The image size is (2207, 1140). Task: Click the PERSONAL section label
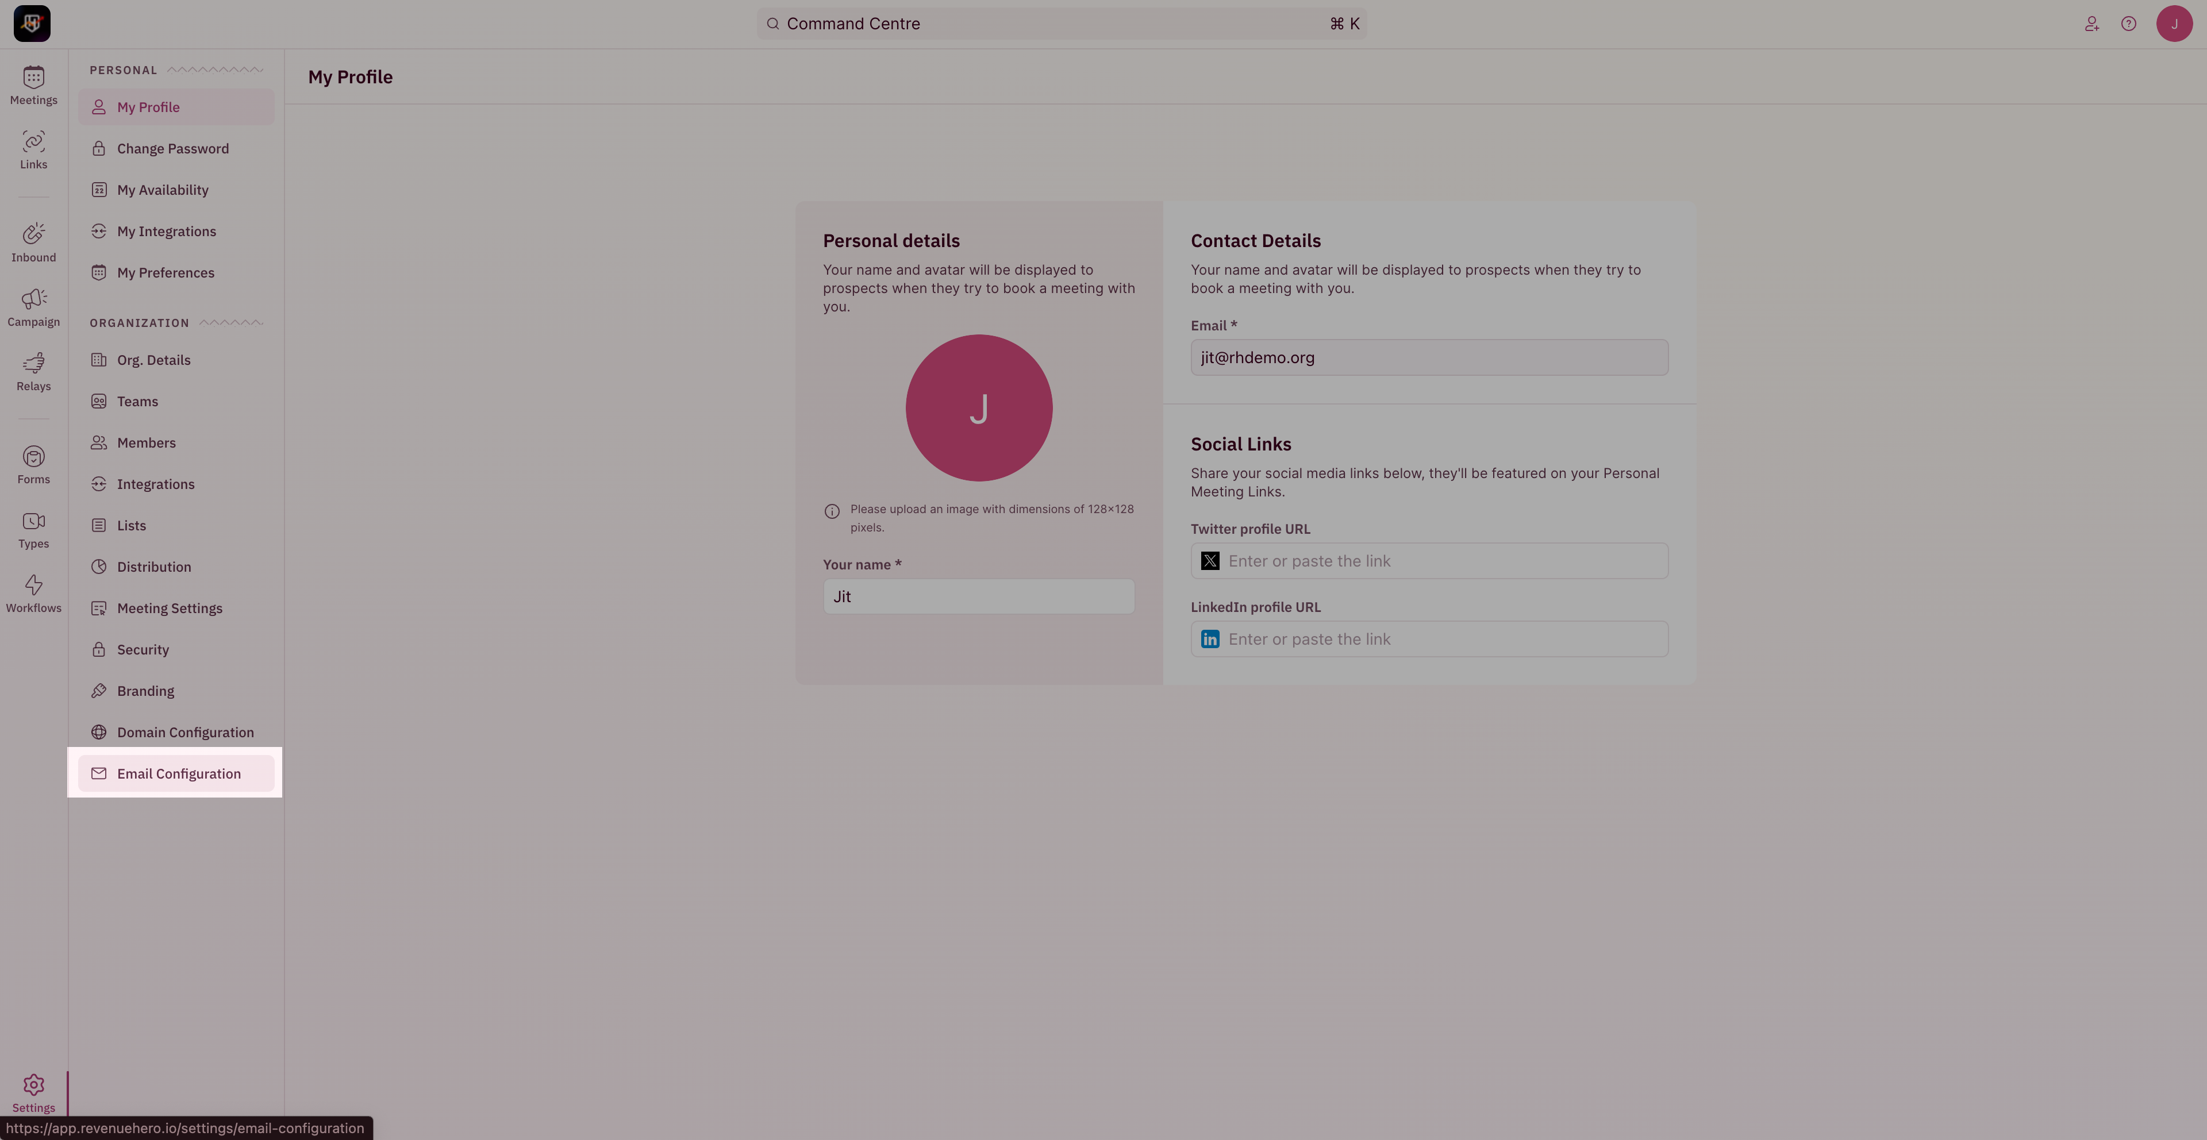[124, 70]
